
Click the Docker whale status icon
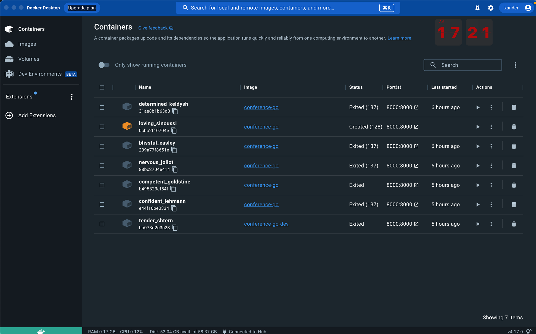click(41, 331)
